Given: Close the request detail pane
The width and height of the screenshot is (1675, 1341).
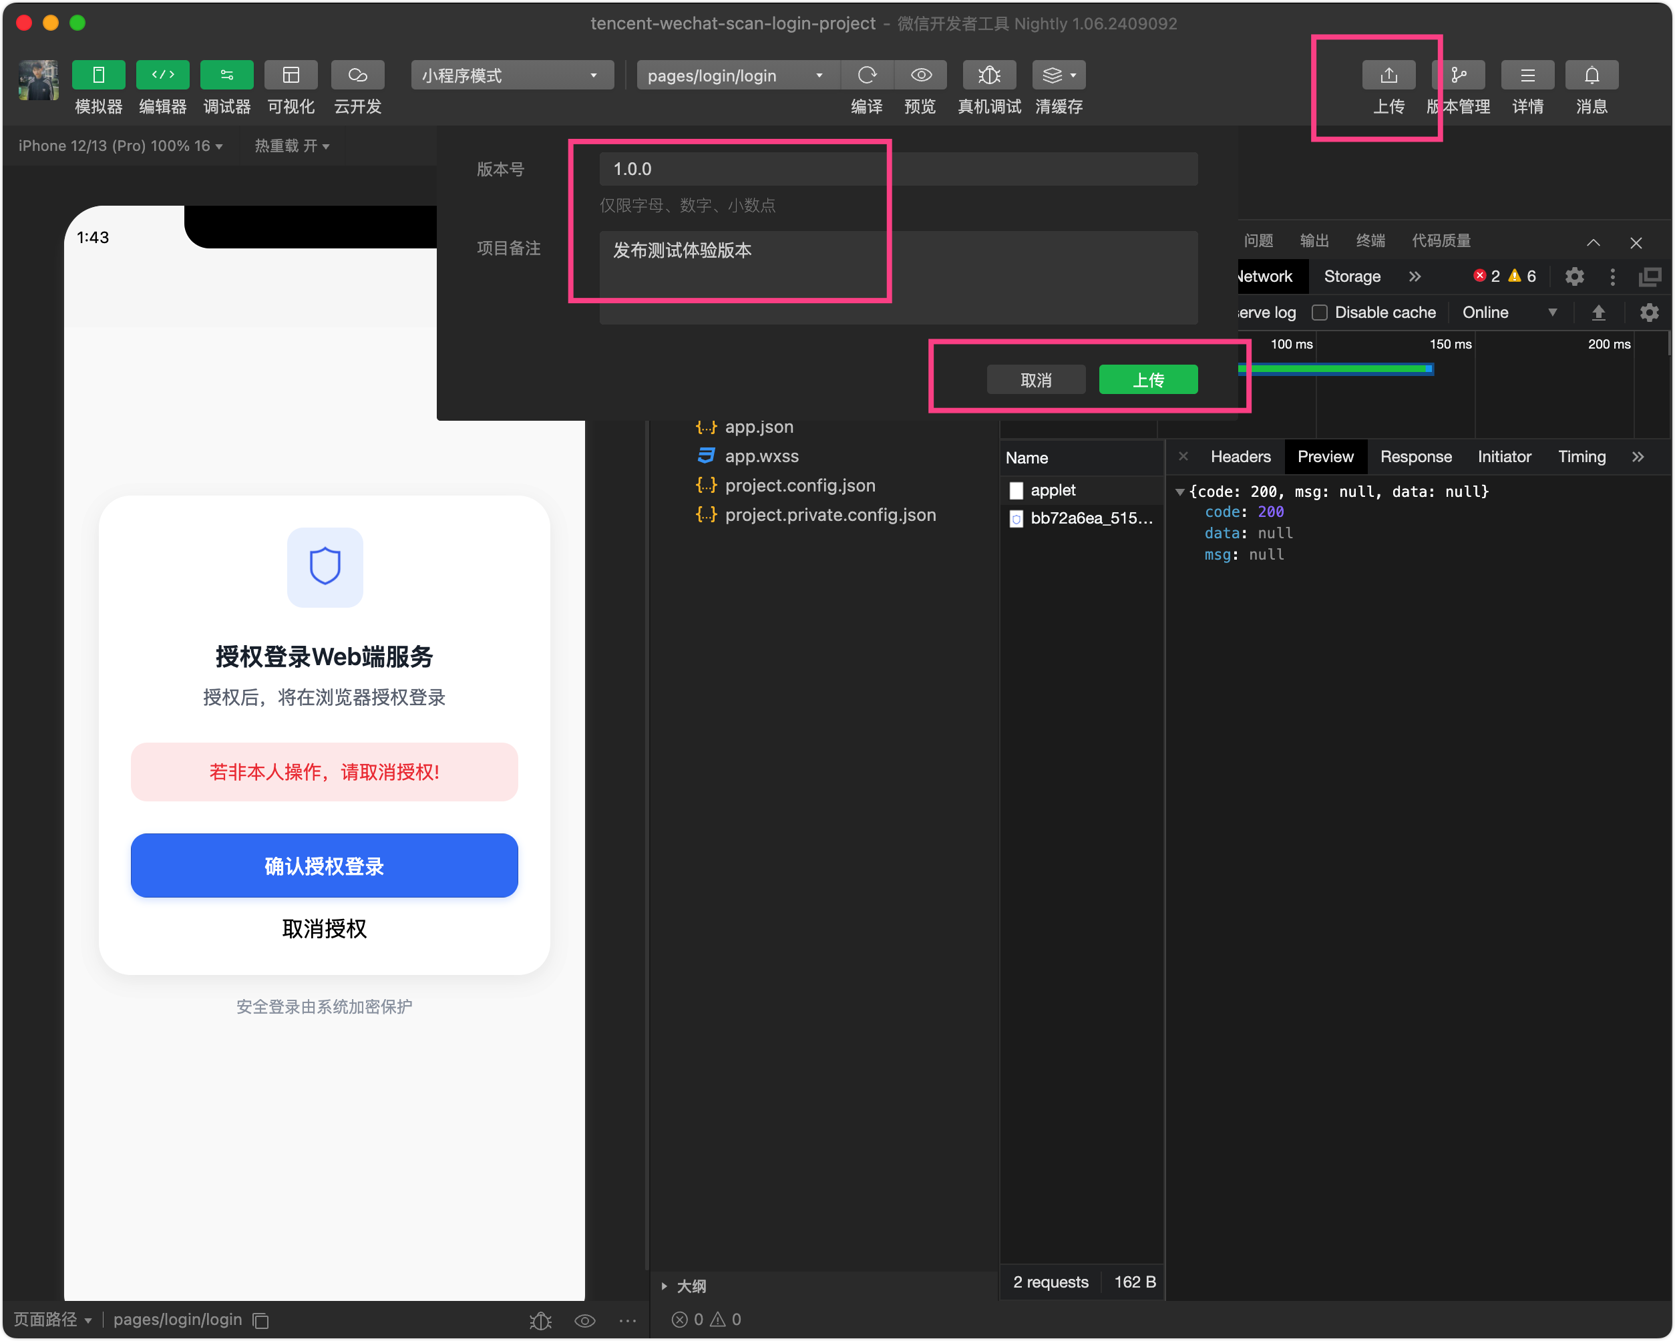Looking at the screenshot, I should pos(1183,457).
